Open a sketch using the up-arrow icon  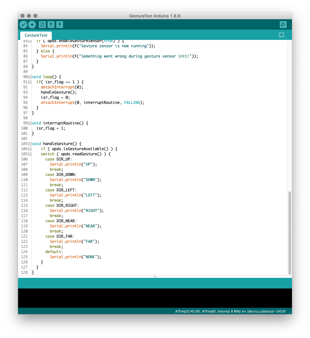tap(51, 24)
